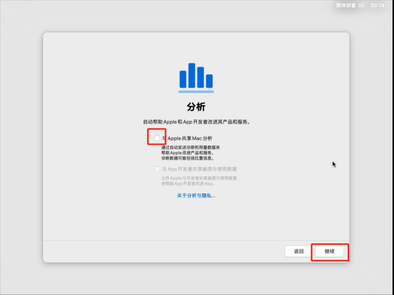Click the tallest bar of the chart icon
The image size is (394, 295).
(192, 75)
